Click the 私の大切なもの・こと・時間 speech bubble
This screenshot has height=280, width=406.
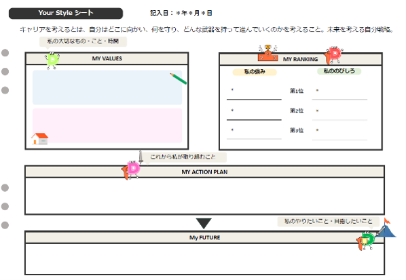click(83, 41)
